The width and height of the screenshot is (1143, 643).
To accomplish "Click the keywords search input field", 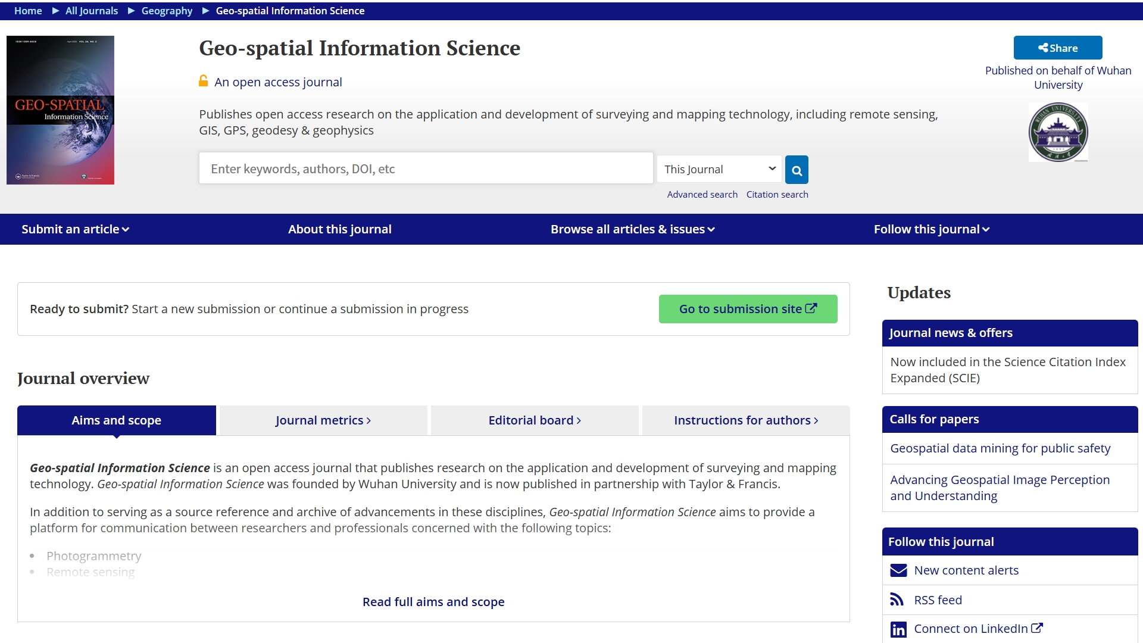I will coord(426,169).
